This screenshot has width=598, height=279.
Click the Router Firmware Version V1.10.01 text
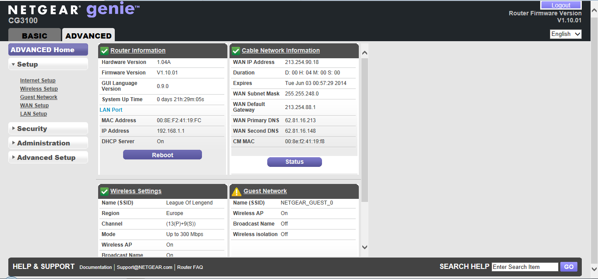545,17
